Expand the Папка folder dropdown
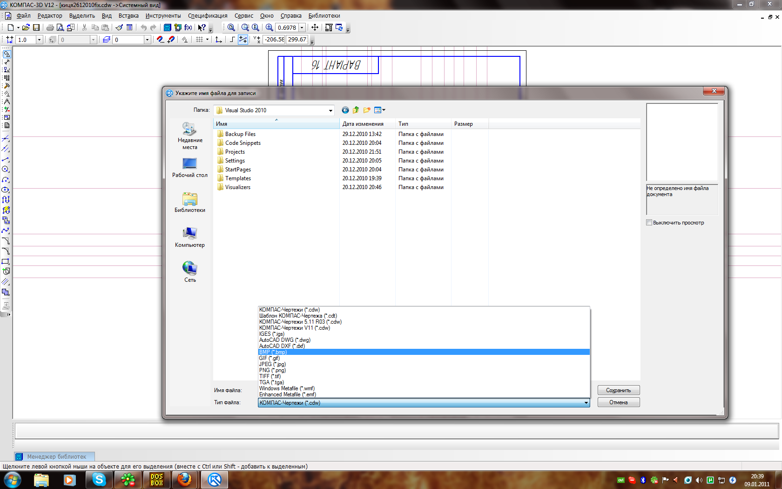 330,110
